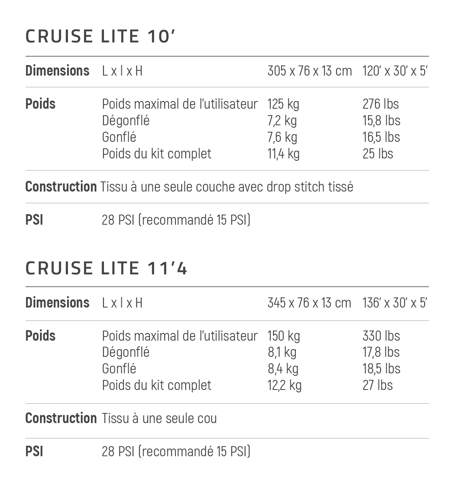Click the 12,2 kg complete kit weight
The height and width of the screenshot is (493, 455).
tap(285, 386)
